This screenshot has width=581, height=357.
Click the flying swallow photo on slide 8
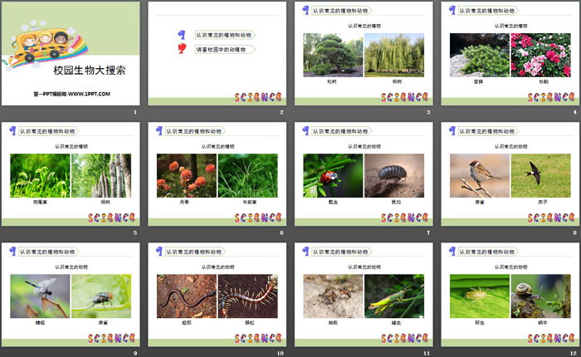(x=540, y=176)
